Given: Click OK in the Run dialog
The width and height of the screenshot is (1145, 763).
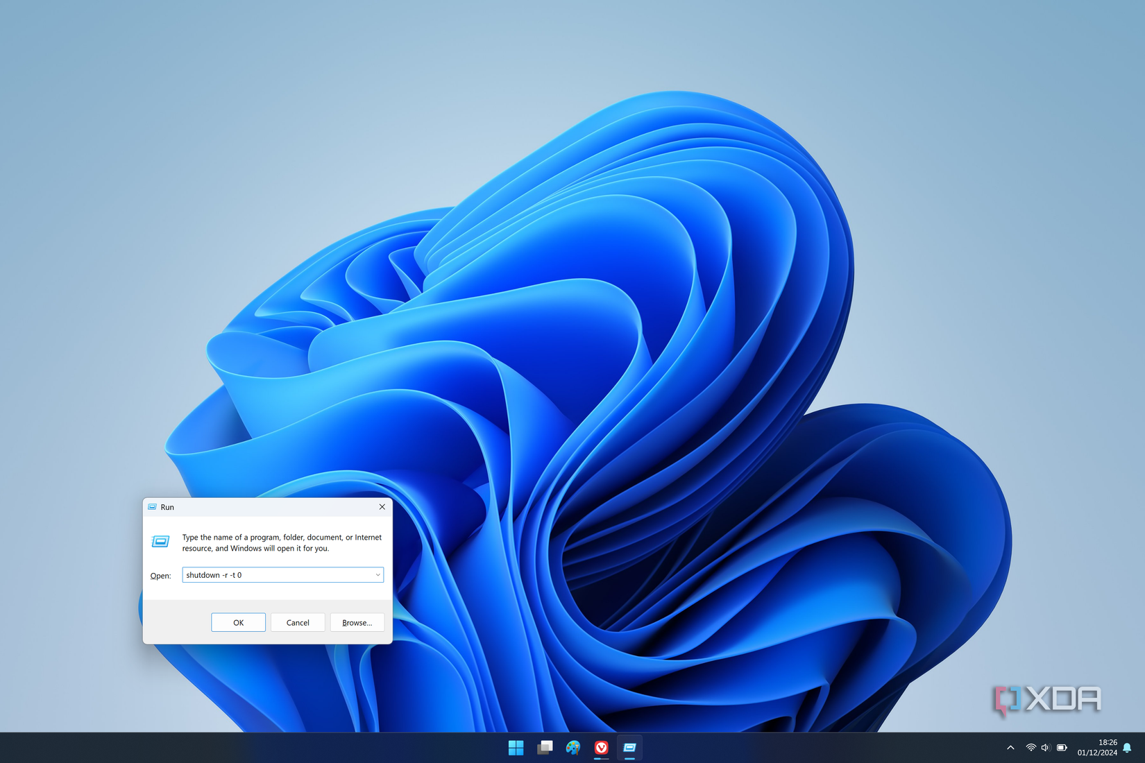Looking at the screenshot, I should coord(238,622).
